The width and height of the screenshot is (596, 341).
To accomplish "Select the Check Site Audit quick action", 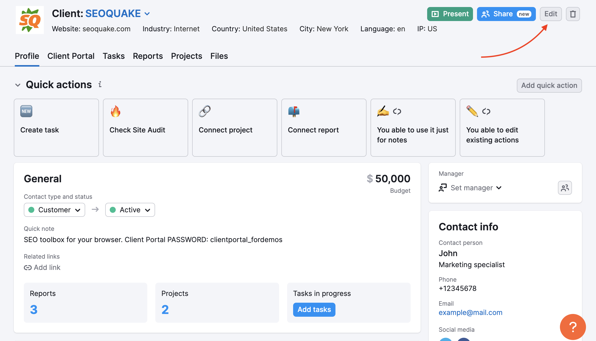I will click(146, 128).
